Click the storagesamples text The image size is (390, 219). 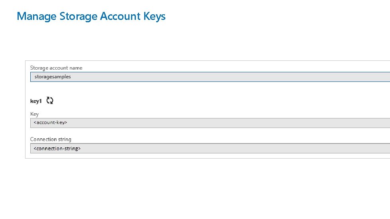53,77
